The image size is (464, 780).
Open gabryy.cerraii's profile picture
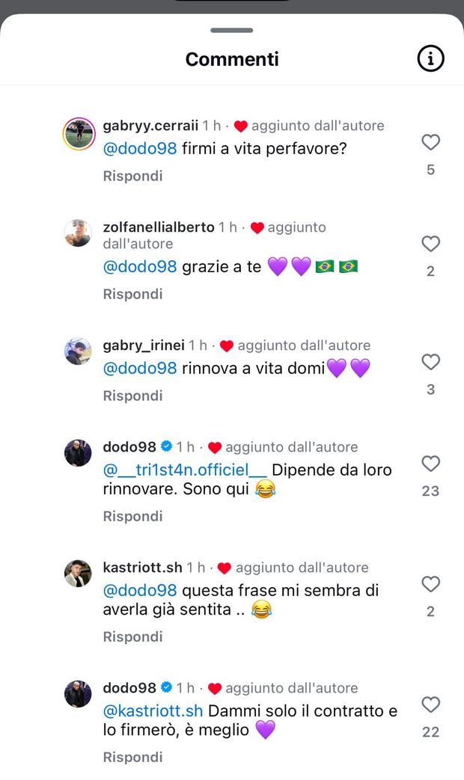pos(78,135)
